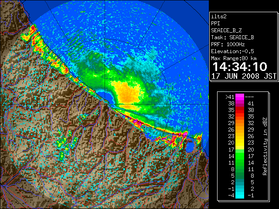279x209 pixels.
Task: Click the orange high-reflectivity echo offshore
Action: [x=127, y=92]
